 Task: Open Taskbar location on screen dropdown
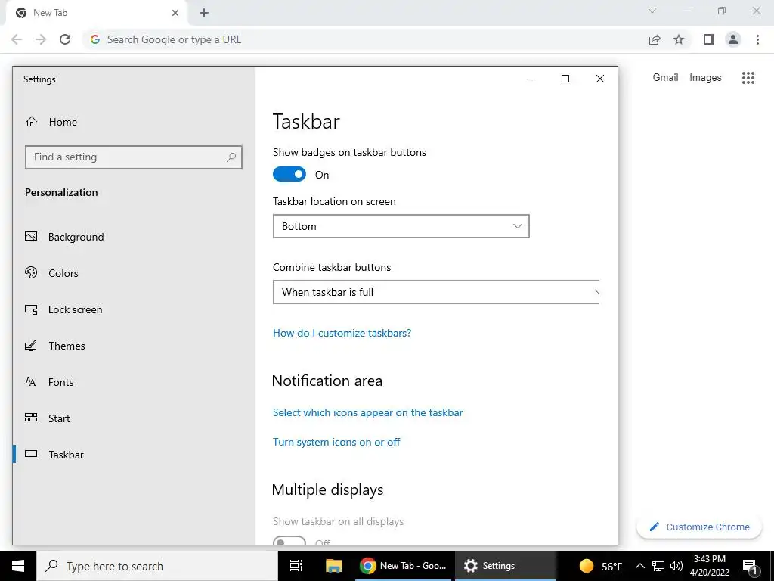[x=401, y=226]
